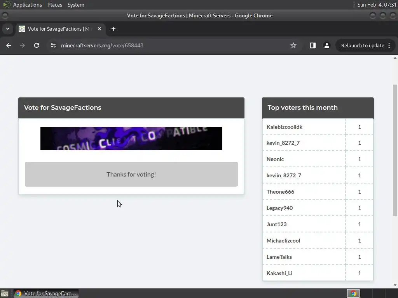Click the Chrome taskbar entry Vote for SavageFact…

point(46,293)
